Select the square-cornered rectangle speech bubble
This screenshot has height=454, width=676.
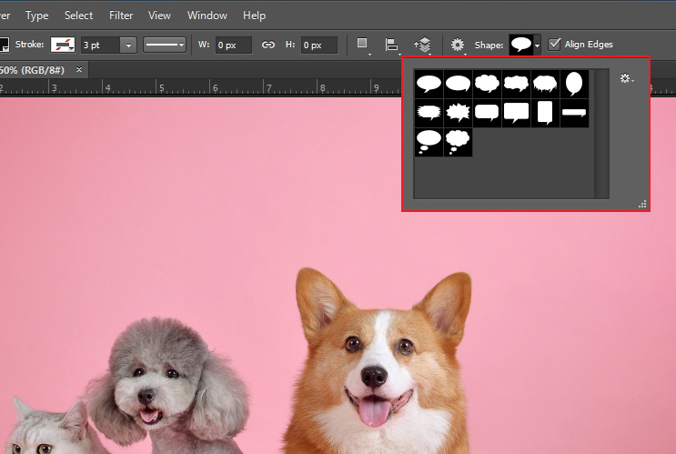tap(516, 113)
